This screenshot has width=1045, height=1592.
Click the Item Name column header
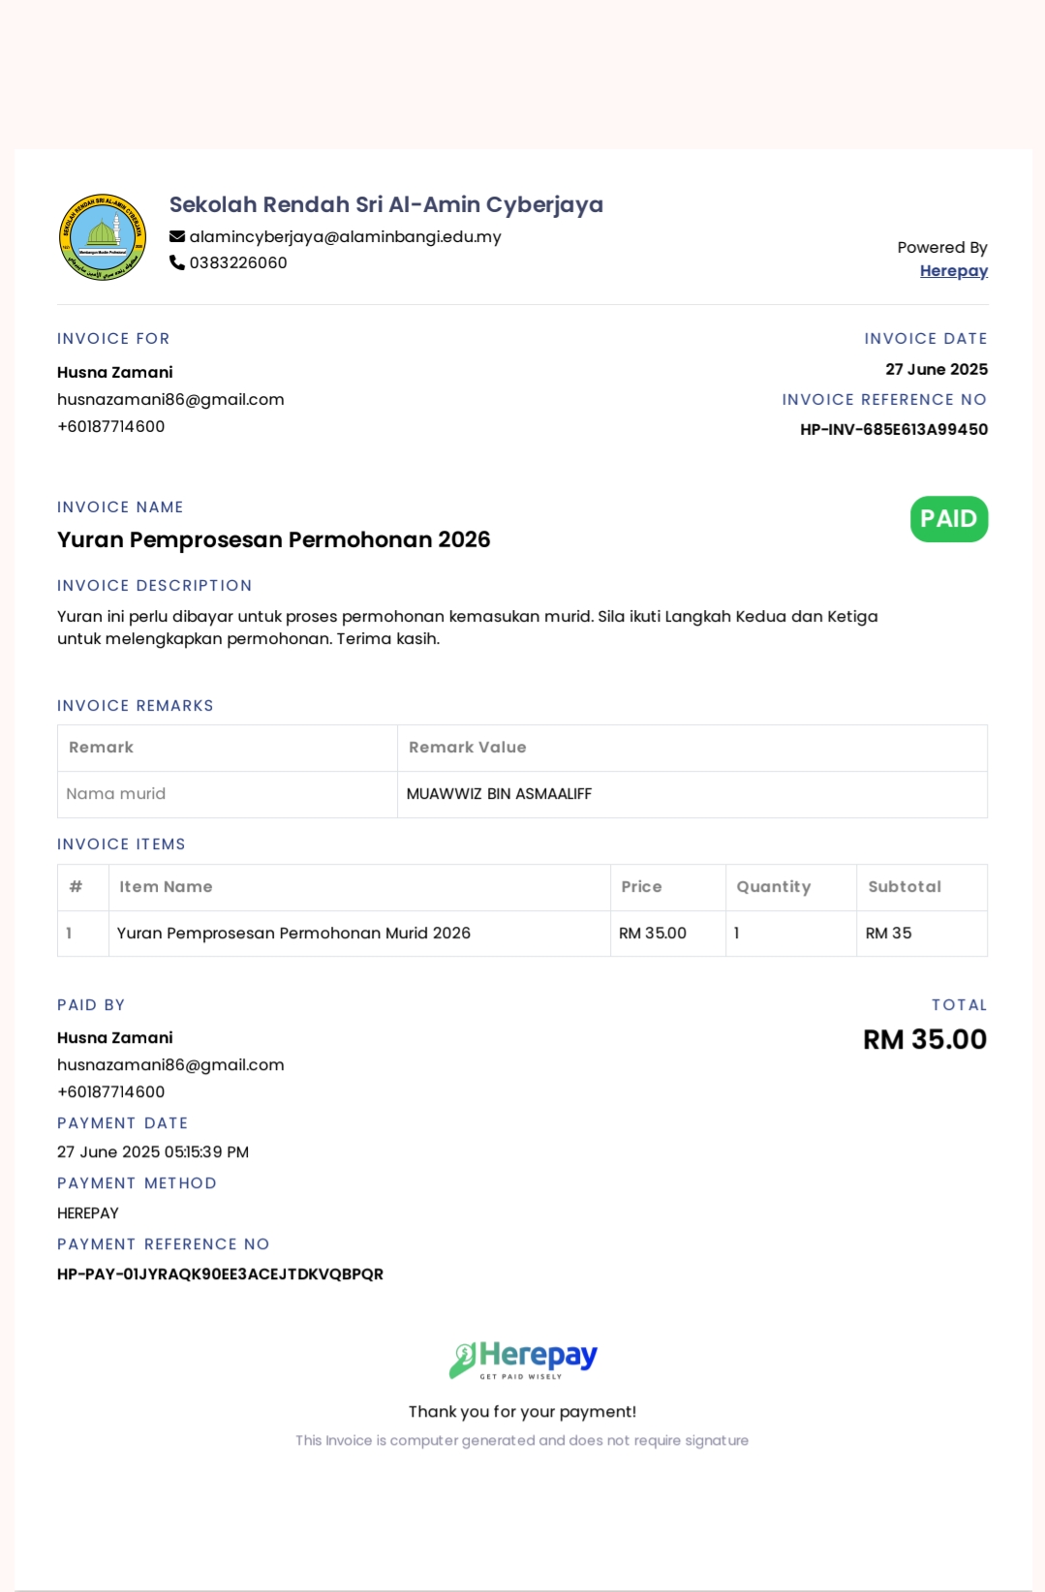pyautogui.click(x=166, y=887)
